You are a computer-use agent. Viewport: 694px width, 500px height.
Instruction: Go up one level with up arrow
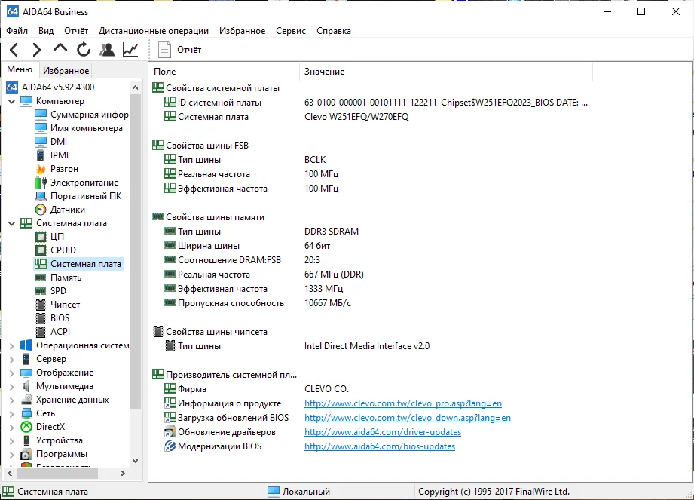[x=60, y=48]
